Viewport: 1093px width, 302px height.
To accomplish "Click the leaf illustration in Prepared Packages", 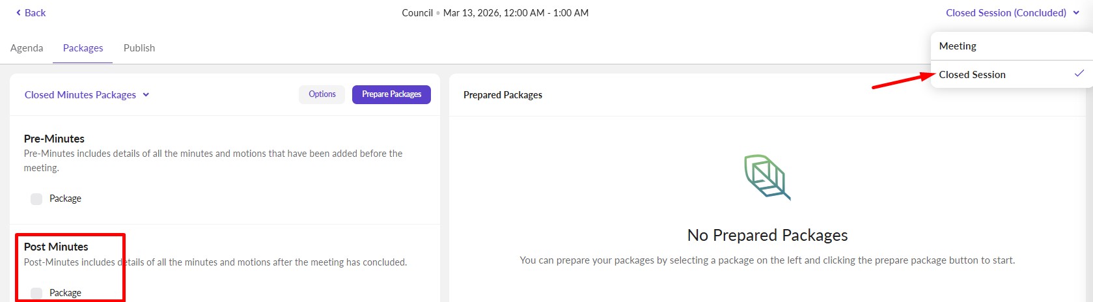I will tap(767, 177).
